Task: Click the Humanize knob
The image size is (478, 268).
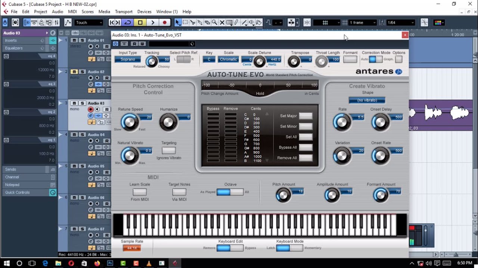Action: 168,122
